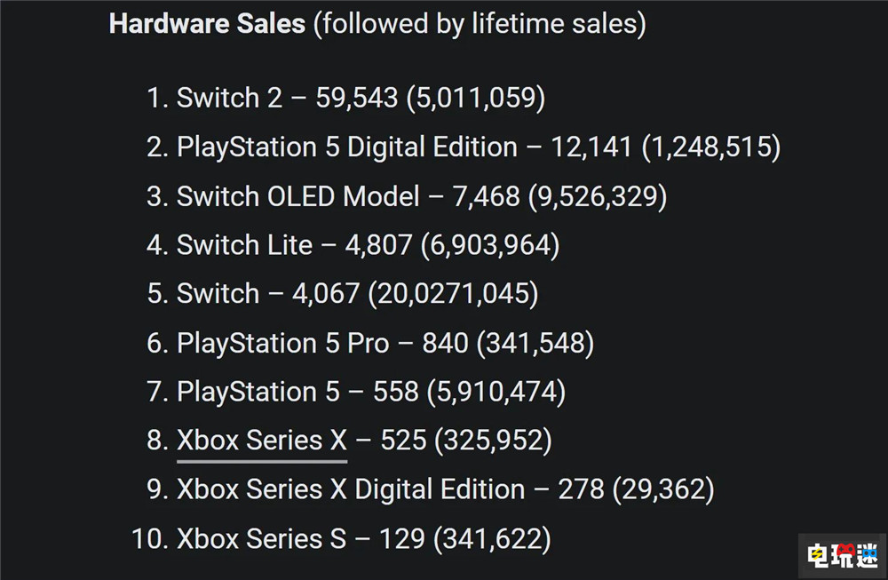Screen dimensions: 888x580
Task: Select the PlayStation 5 Digital Edition name
Action: [x=346, y=147]
